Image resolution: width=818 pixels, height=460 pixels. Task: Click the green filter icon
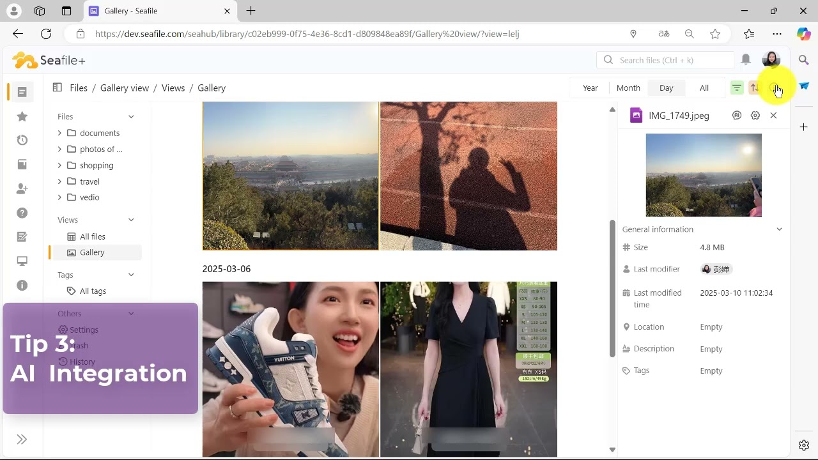point(737,88)
